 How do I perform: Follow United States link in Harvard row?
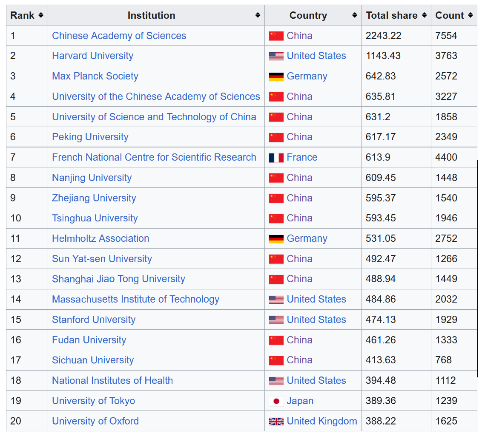pos(316,56)
